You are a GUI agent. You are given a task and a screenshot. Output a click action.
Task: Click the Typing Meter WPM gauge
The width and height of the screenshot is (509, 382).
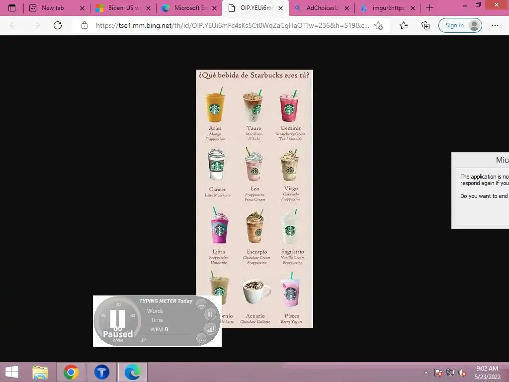[x=118, y=321]
